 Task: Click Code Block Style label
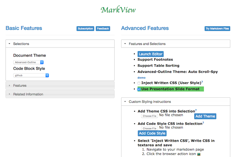point(29,68)
